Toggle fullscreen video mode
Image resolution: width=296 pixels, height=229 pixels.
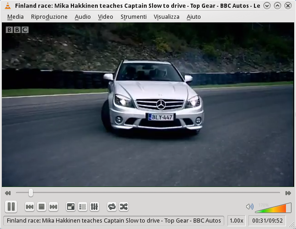pos(71,207)
